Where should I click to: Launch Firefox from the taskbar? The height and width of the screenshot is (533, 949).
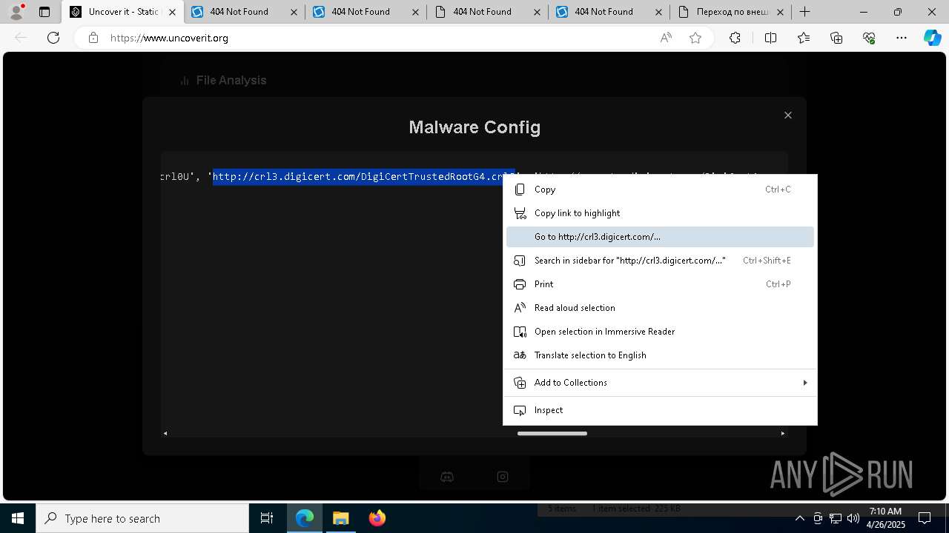click(x=377, y=518)
